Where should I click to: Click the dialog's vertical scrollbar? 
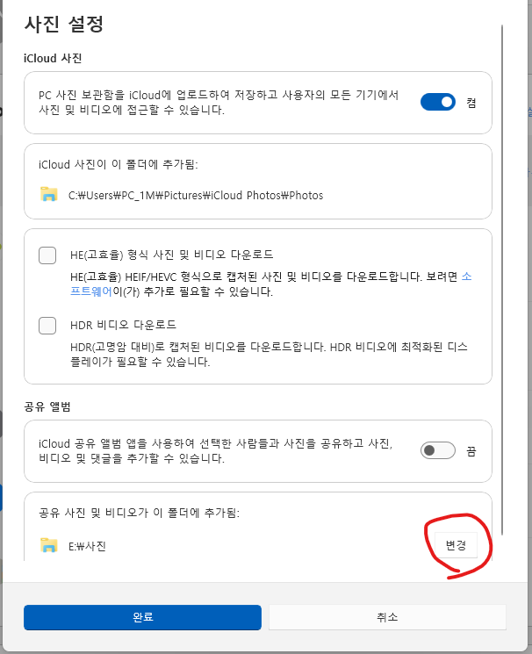coord(503,263)
